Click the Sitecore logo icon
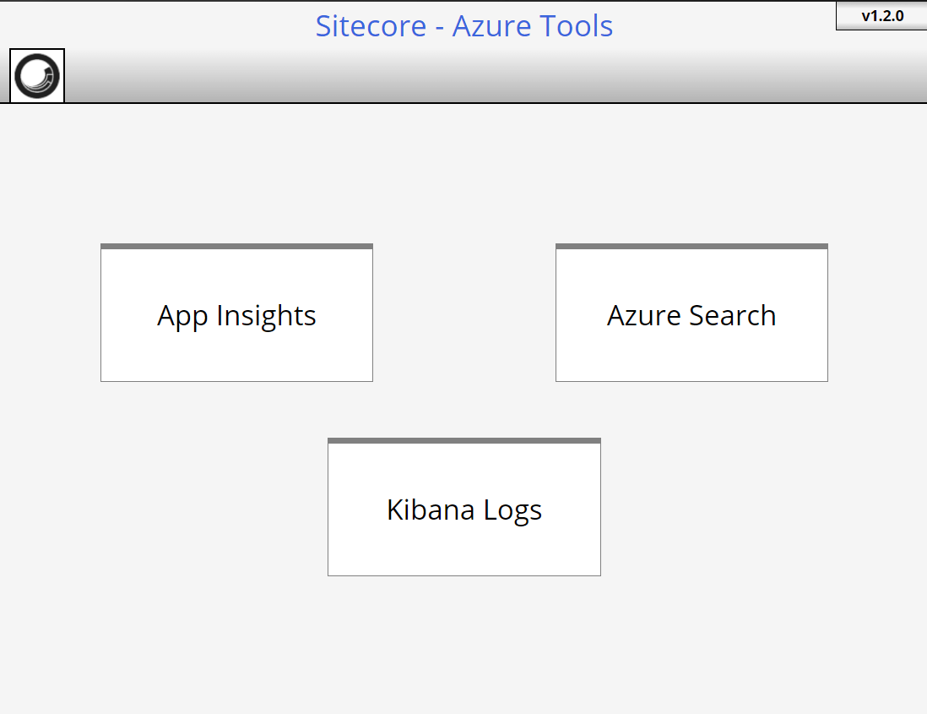The width and height of the screenshot is (927, 714). click(x=37, y=76)
